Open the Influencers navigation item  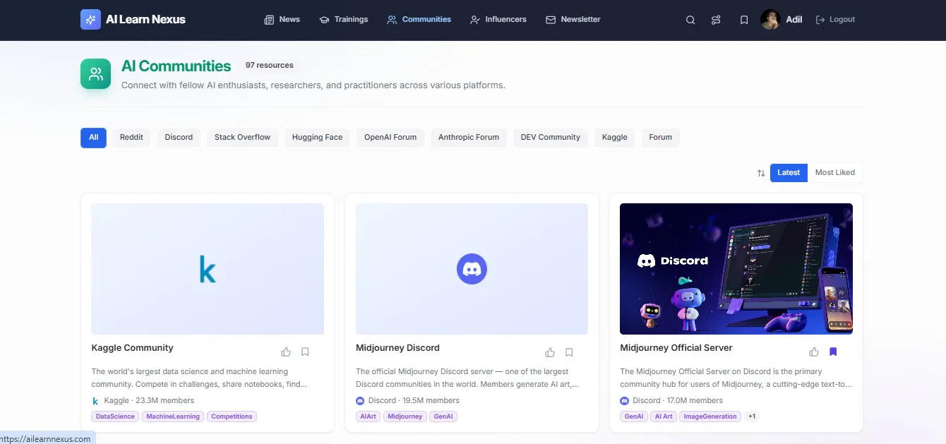(x=498, y=20)
